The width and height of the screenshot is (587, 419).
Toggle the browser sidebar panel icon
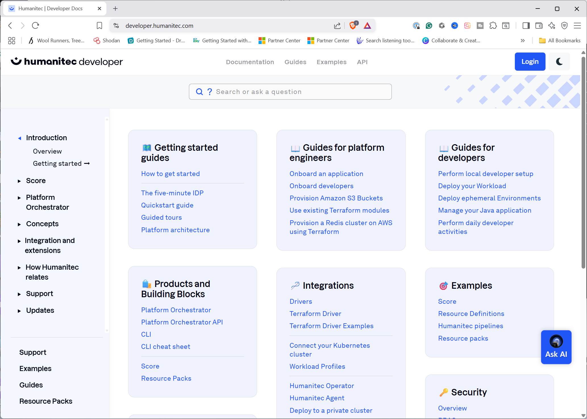(526, 26)
